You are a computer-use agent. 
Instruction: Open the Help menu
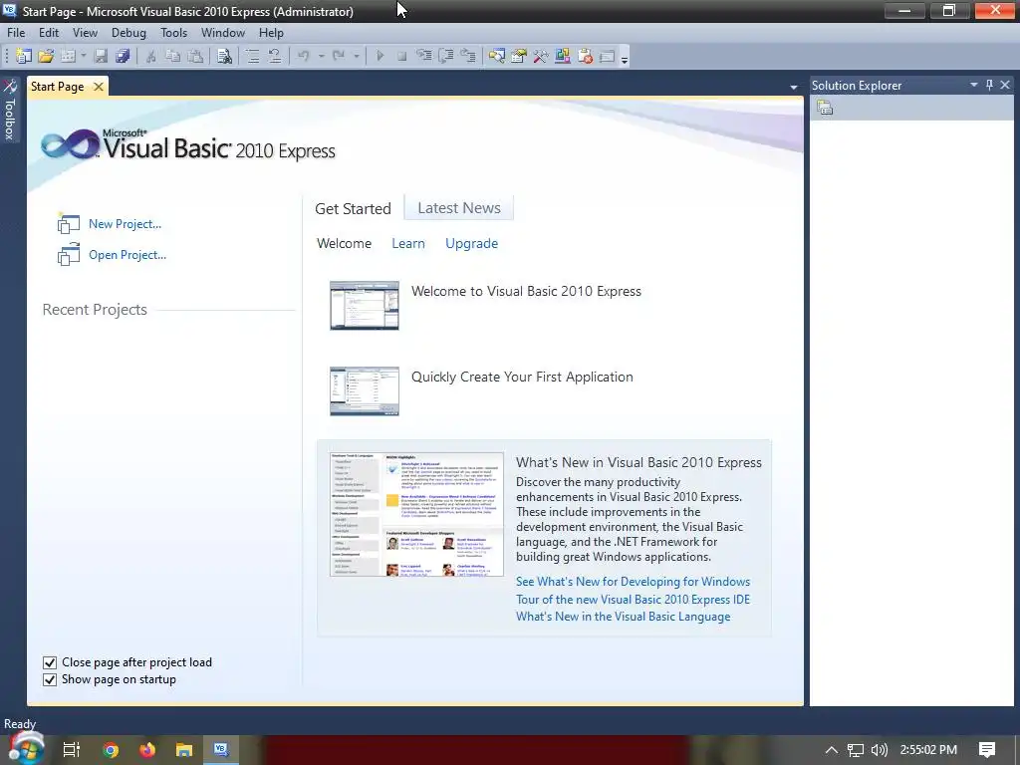271,33
